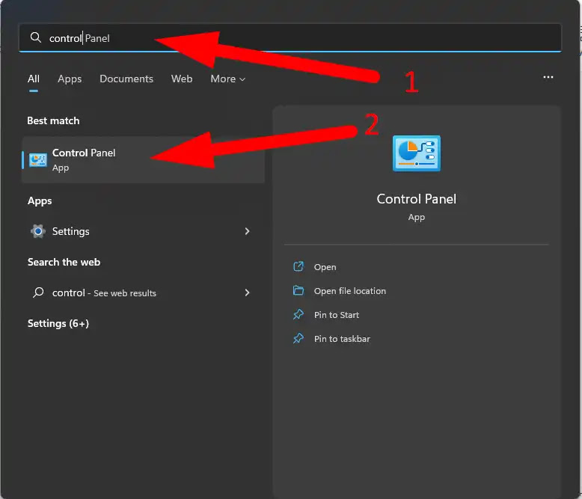Click the Best match heading
The image size is (582, 499).
(53, 120)
